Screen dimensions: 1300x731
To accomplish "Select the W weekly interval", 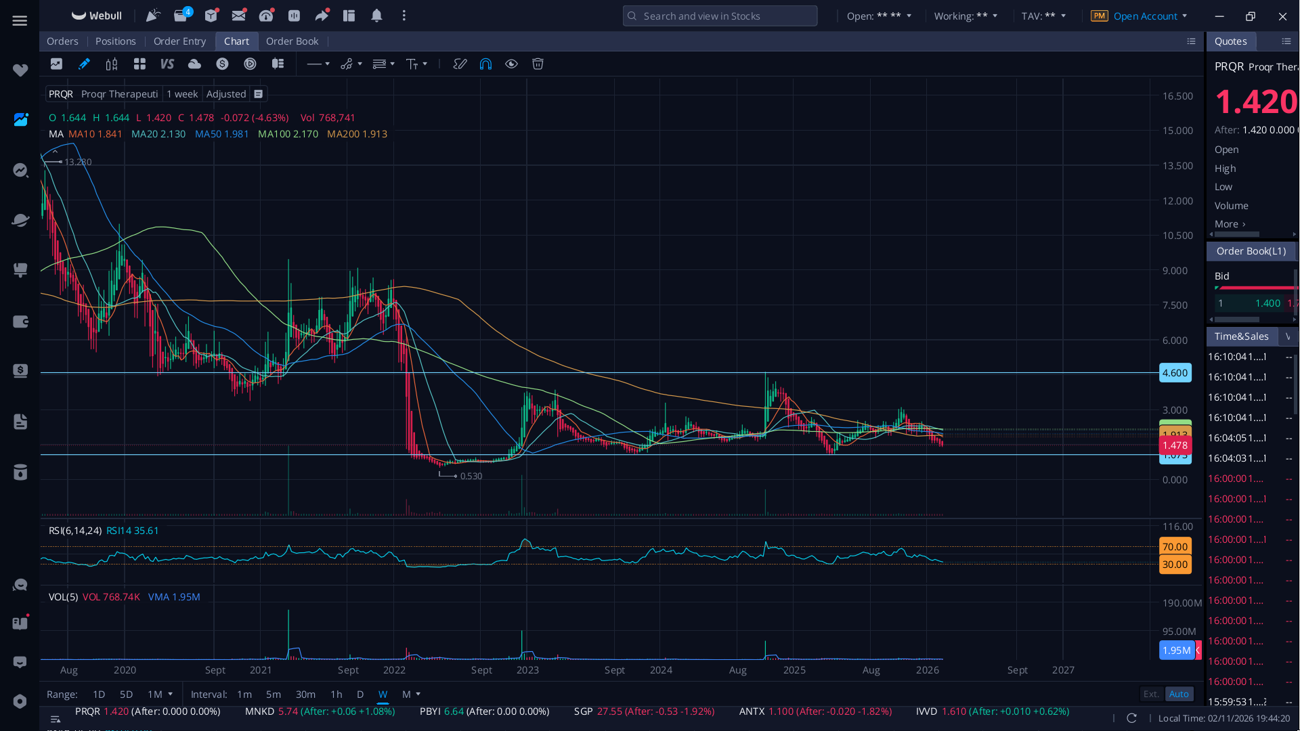I will point(383,694).
